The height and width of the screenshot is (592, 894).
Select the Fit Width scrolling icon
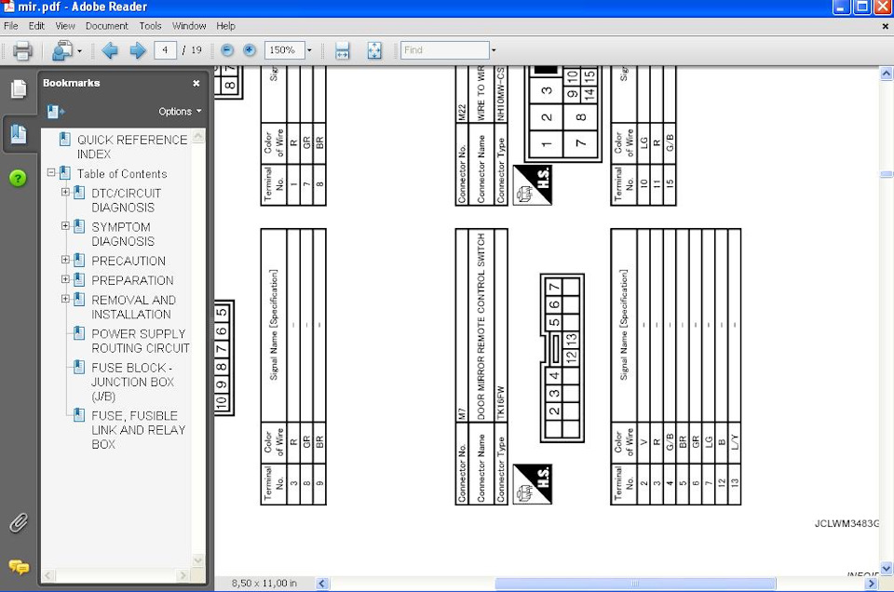point(342,50)
